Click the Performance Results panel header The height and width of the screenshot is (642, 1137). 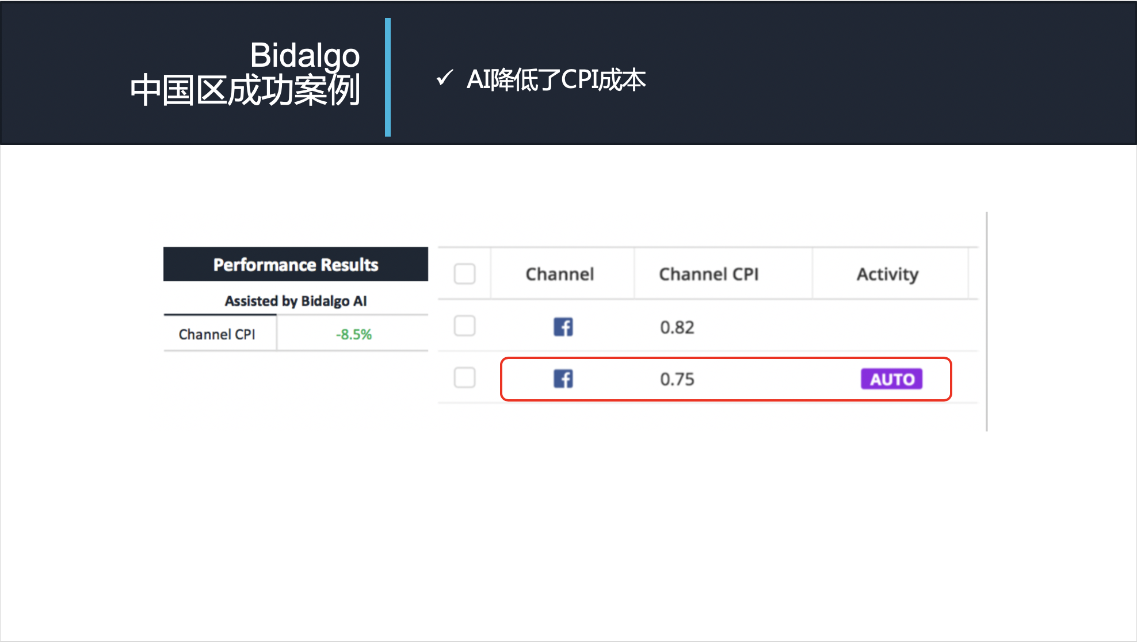click(x=296, y=265)
